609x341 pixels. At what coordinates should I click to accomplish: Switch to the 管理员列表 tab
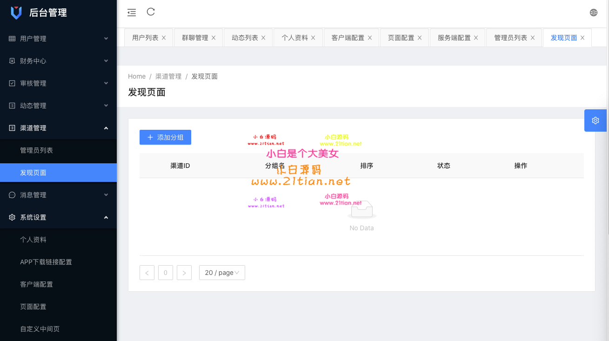pyautogui.click(x=511, y=38)
